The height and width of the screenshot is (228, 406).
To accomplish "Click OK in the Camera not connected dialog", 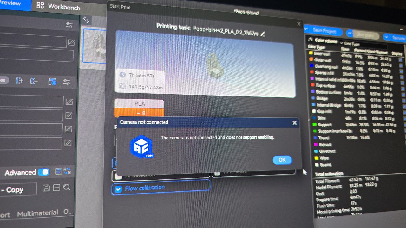I will tap(282, 160).
